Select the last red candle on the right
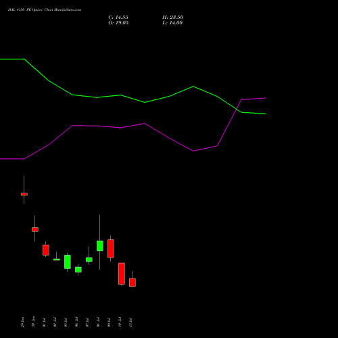Image resolution: width=338 pixels, height=338 pixels. [x=132, y=282]
